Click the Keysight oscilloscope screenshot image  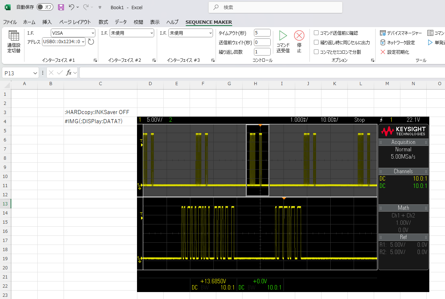(283, 204)
